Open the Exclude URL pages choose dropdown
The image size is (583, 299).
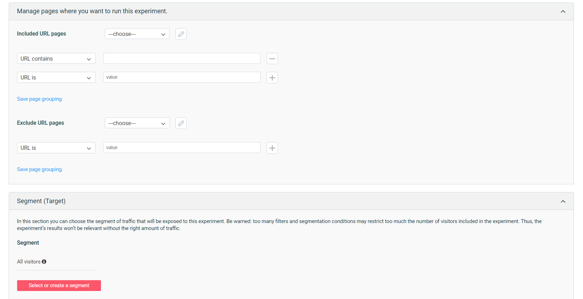click(x=137, y=123)
